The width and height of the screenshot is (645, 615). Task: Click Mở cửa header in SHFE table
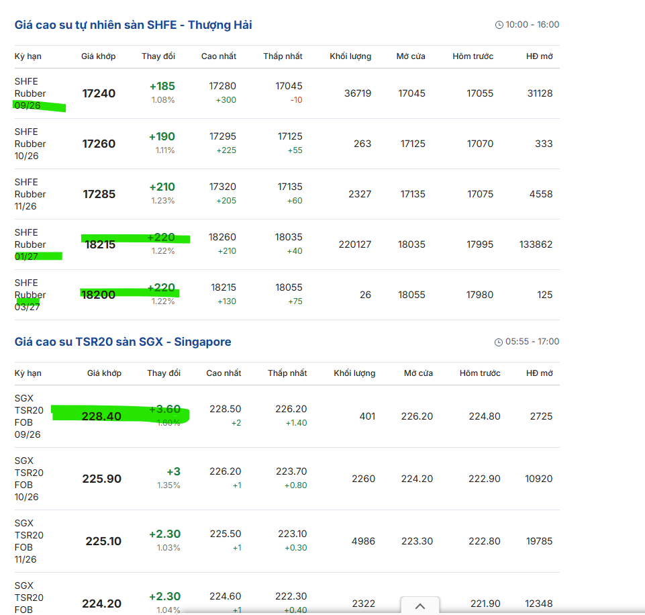pyautogui.click(x=411, y=56)
